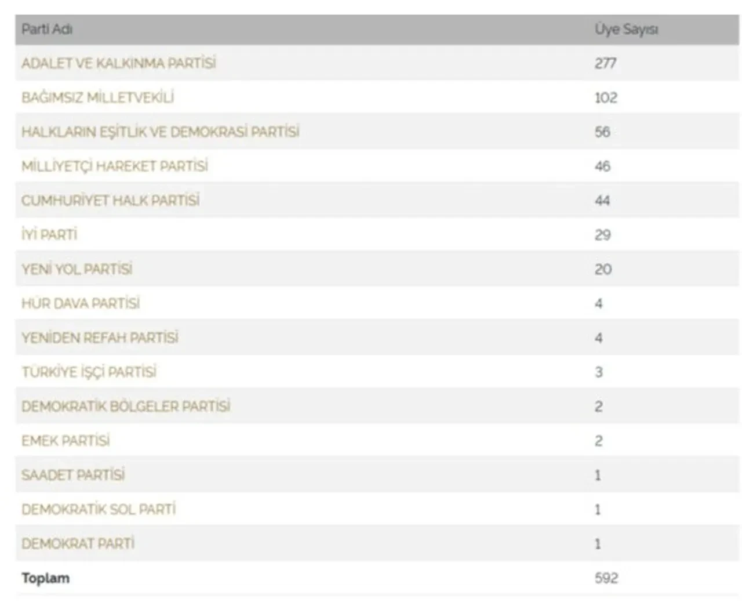Open CUMHURİYET HALK PARTİSİ entry
The image size is (742, 613).
[x=111, y=200]
